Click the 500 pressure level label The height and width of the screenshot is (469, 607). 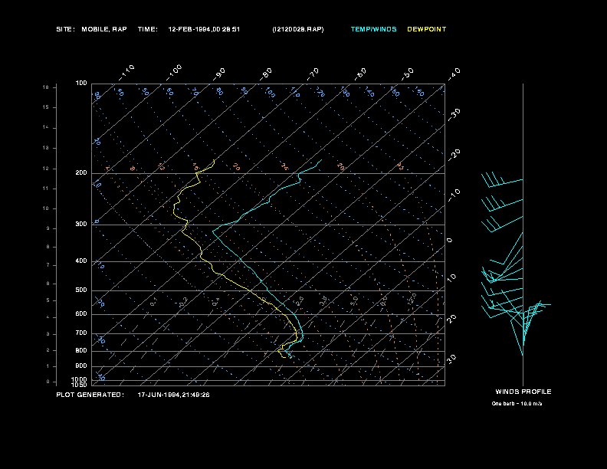81,290
